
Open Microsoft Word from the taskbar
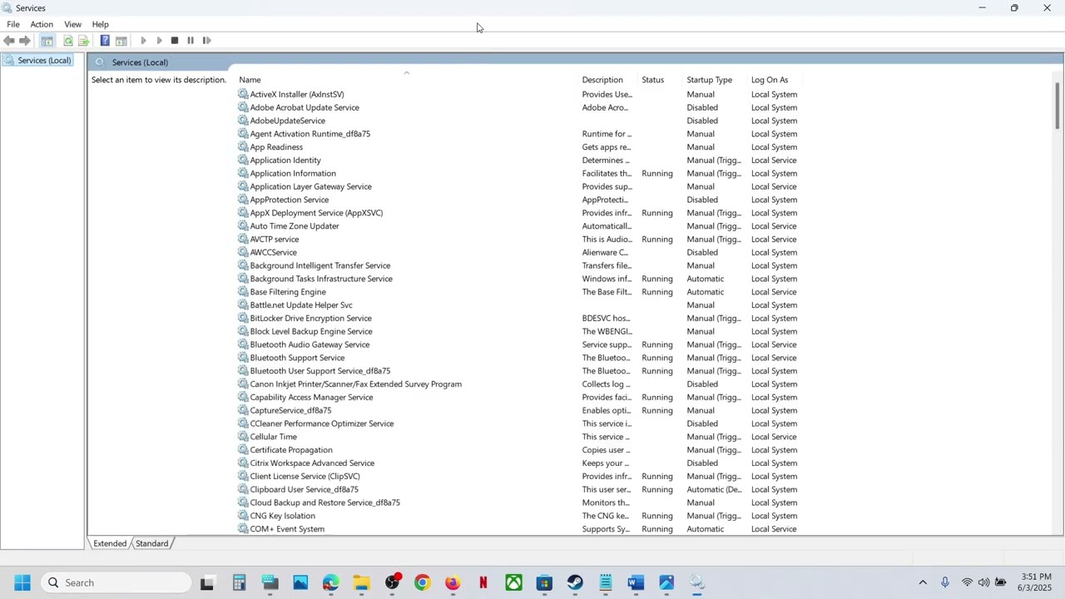(x=636, y=583)
